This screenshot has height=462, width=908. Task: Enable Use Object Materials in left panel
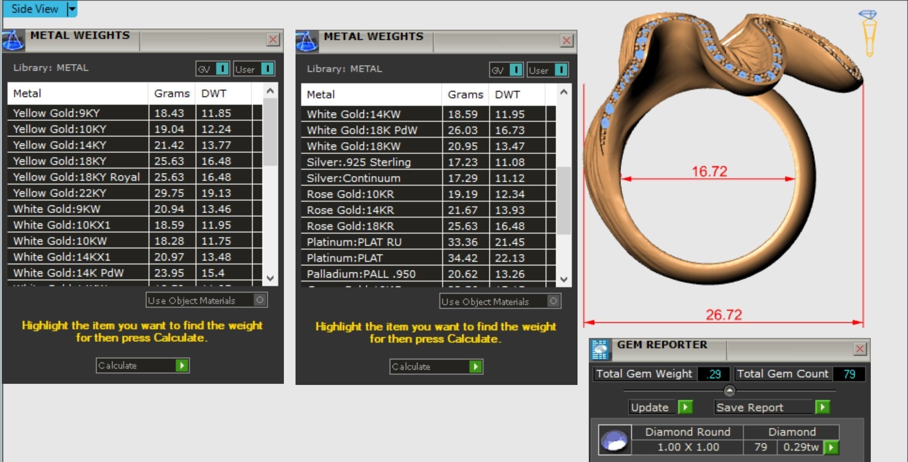259,300
